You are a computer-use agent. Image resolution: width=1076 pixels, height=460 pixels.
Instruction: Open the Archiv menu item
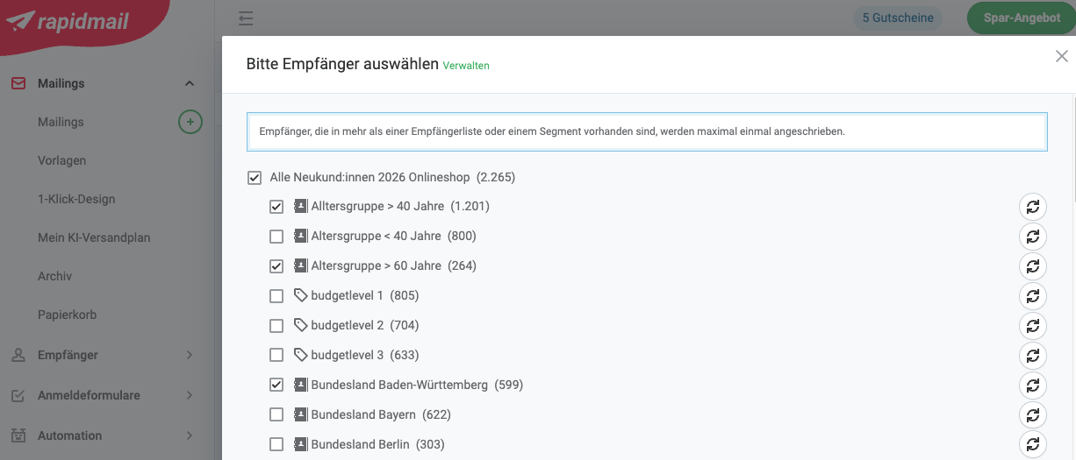tap(54, 276)
